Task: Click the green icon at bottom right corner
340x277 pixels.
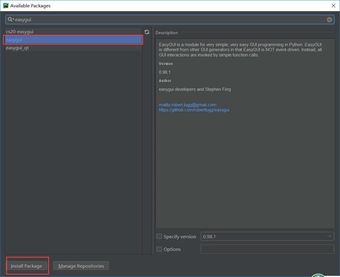Action: coord(318,275)
